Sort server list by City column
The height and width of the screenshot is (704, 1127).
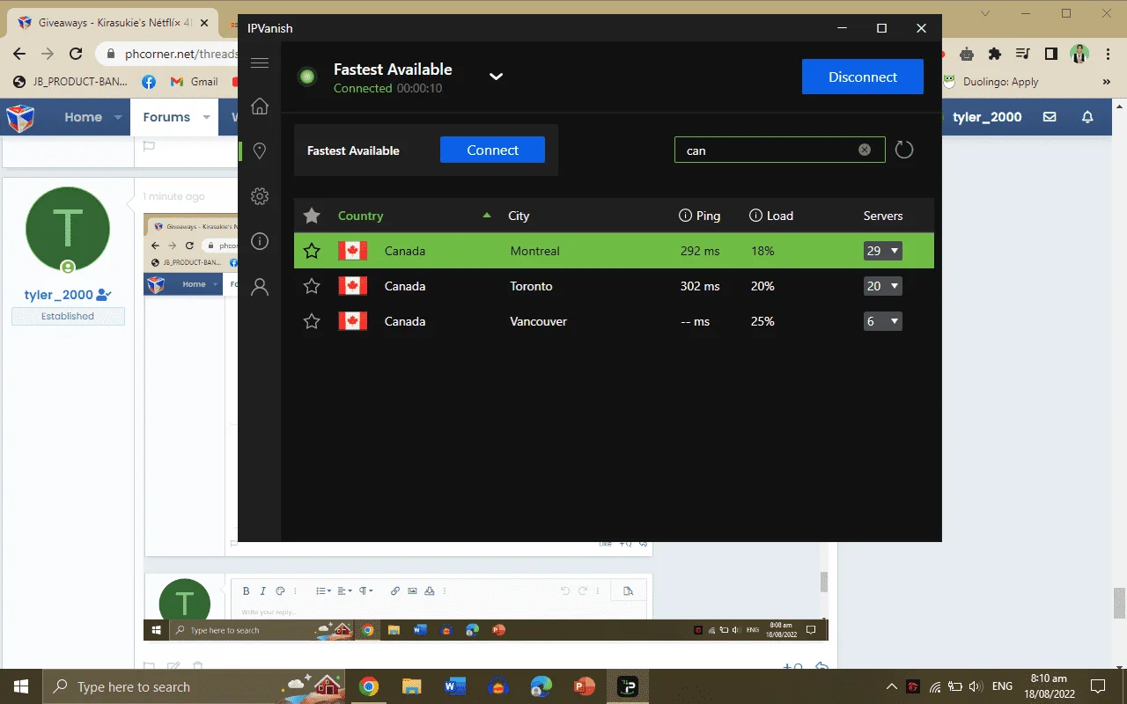(x=519, y=216)
